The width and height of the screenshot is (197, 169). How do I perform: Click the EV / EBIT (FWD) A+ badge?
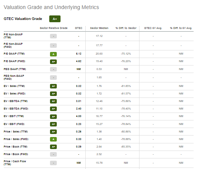[x=53, y=124]
